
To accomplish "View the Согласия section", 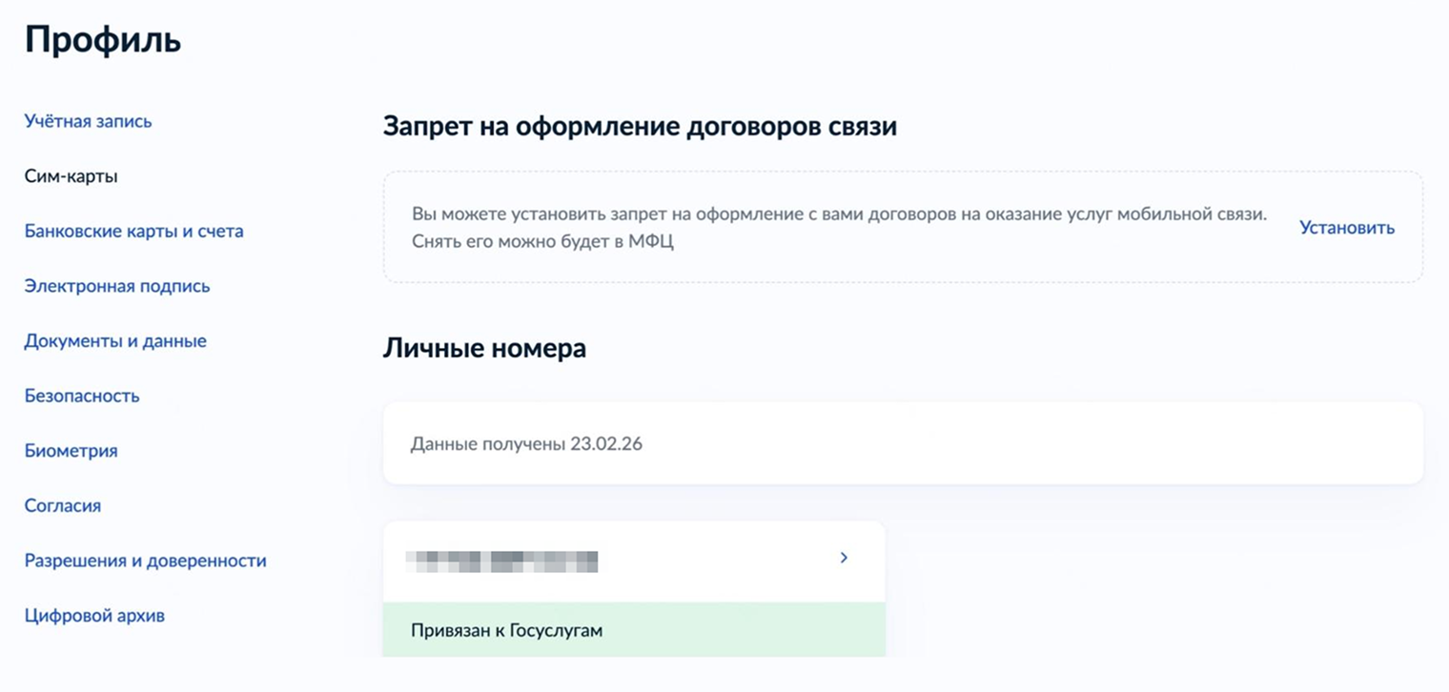I will click(x=62, y=505).
